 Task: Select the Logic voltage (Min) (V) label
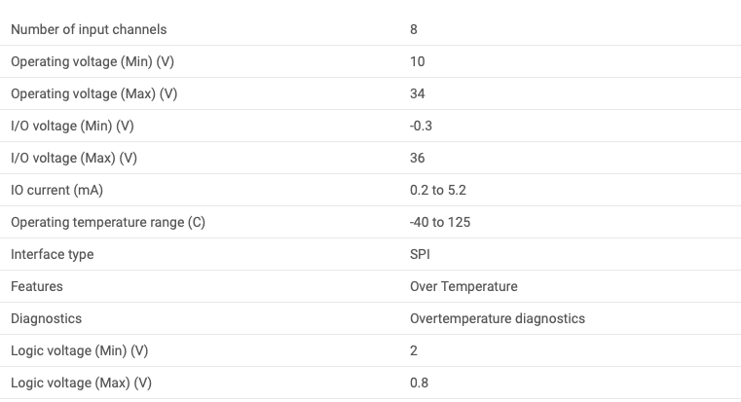80,351
